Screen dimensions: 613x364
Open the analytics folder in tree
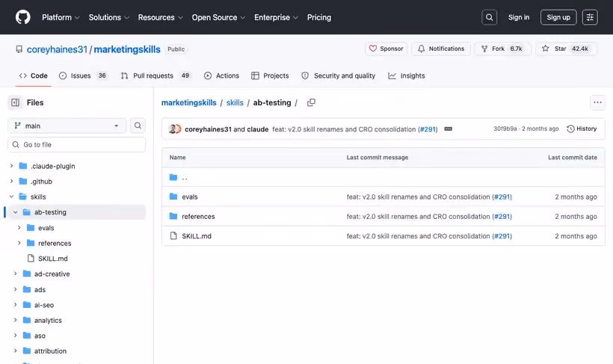(x=48, y=320)
